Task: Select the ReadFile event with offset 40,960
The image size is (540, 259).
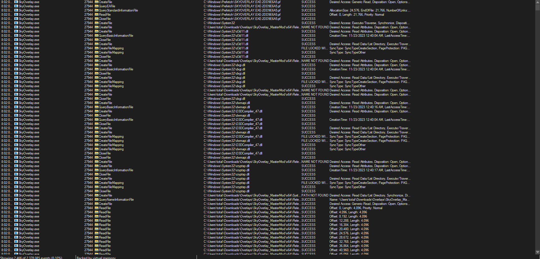Action: pos(349,250)
